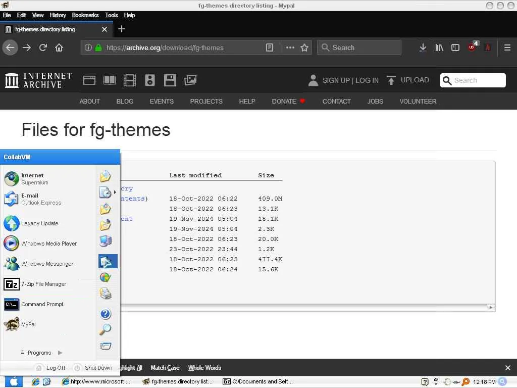Open Internet Archive Images icon

(190, 80)
